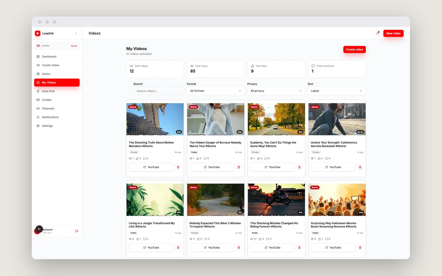Image resolution: width=442 pixels, height=276 pixels.
Task: Click the Search videos input field
Action: click(159, 91)
